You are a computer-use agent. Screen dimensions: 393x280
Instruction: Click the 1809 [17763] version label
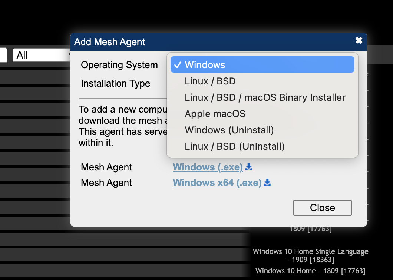tap(311, 229)
